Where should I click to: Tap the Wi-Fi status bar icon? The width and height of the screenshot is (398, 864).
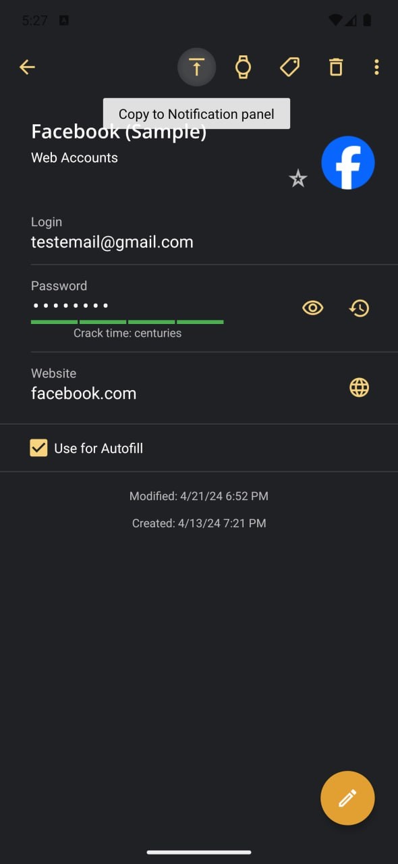(335, 20)
